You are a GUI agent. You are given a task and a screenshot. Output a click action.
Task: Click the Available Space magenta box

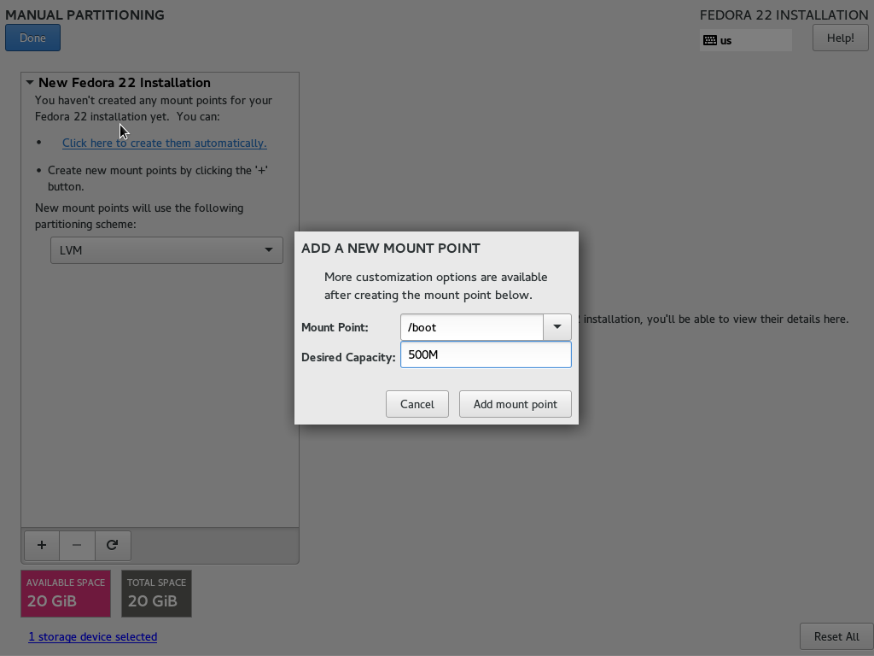click(66, 593)
